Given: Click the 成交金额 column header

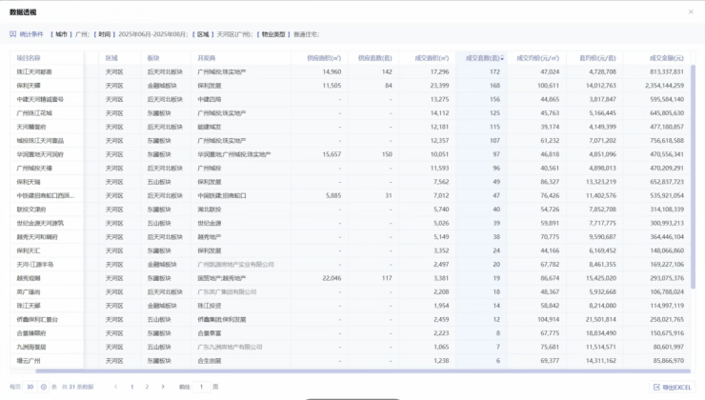Looking at the screenshot, I should pyautogui.click(x=664, y=58).
